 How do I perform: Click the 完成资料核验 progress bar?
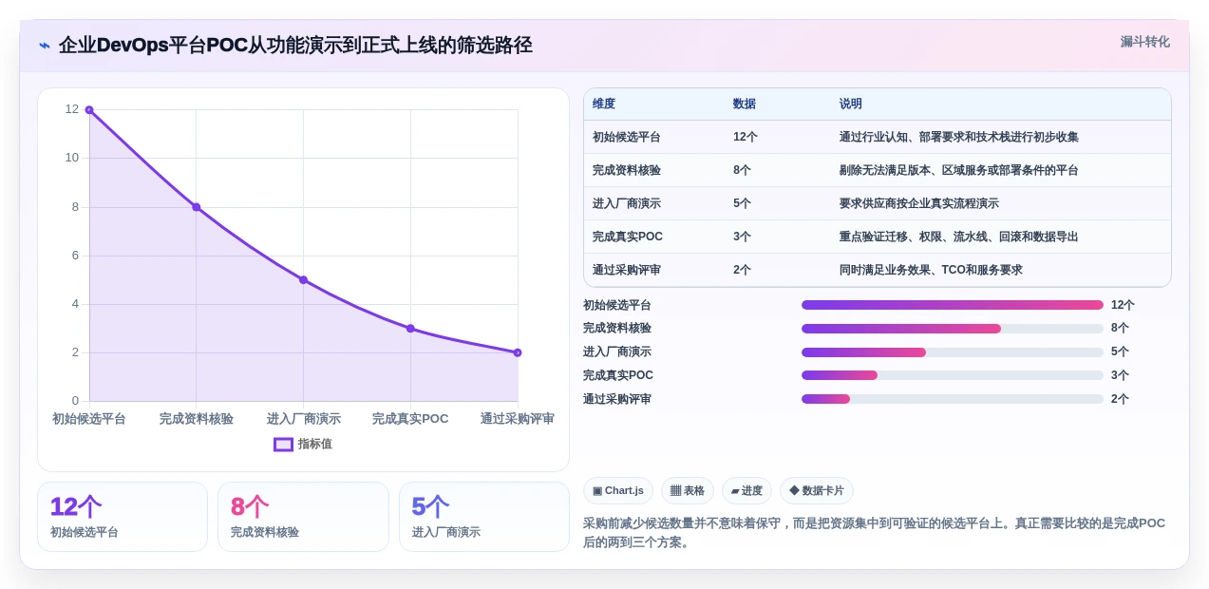pyautogui.click(x=953, y=329)
